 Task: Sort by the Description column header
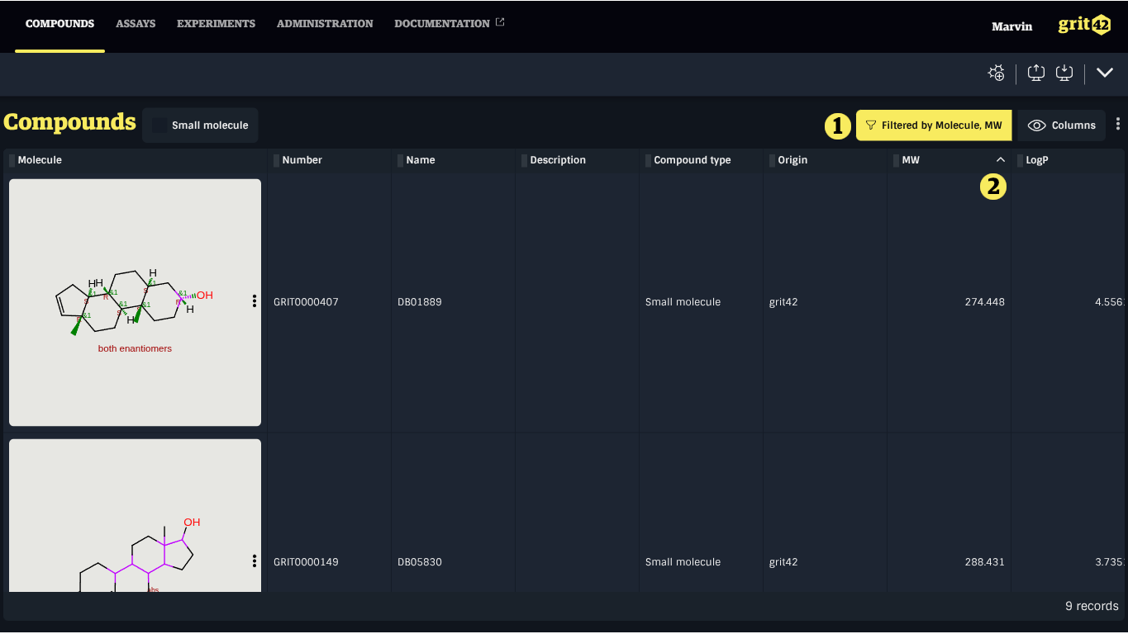pos(558,160)
